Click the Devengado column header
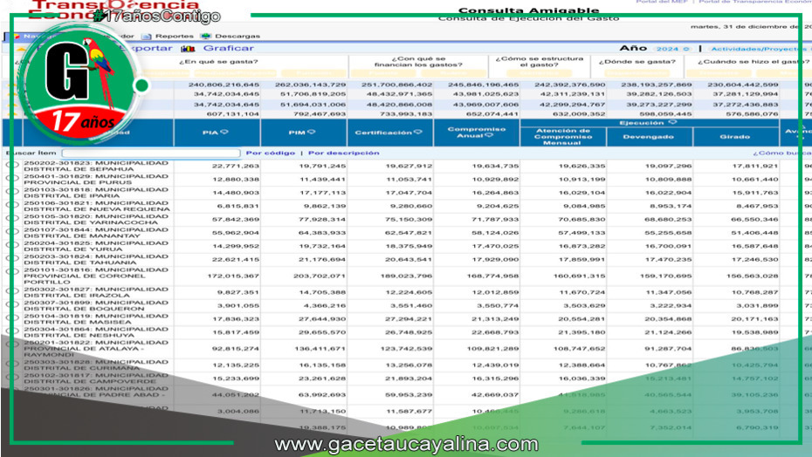The image size is (812, 457). coord(649,137)
